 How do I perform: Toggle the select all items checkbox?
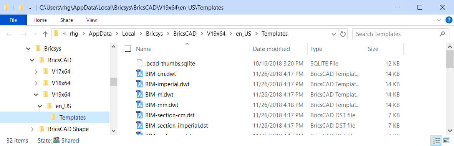[x=128, y=49]
